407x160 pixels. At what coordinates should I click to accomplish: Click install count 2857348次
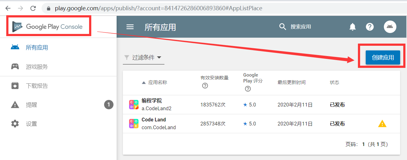pos(213,124)
